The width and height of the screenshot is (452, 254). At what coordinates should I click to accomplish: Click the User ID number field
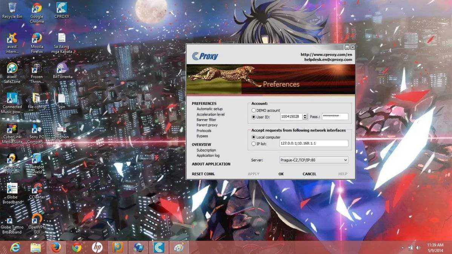pos(291,116)
